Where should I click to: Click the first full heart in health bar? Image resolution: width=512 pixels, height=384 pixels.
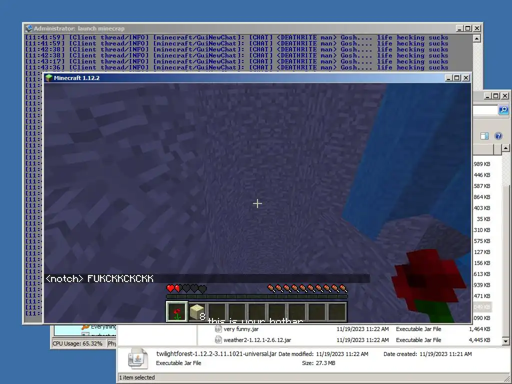point(170,288)
